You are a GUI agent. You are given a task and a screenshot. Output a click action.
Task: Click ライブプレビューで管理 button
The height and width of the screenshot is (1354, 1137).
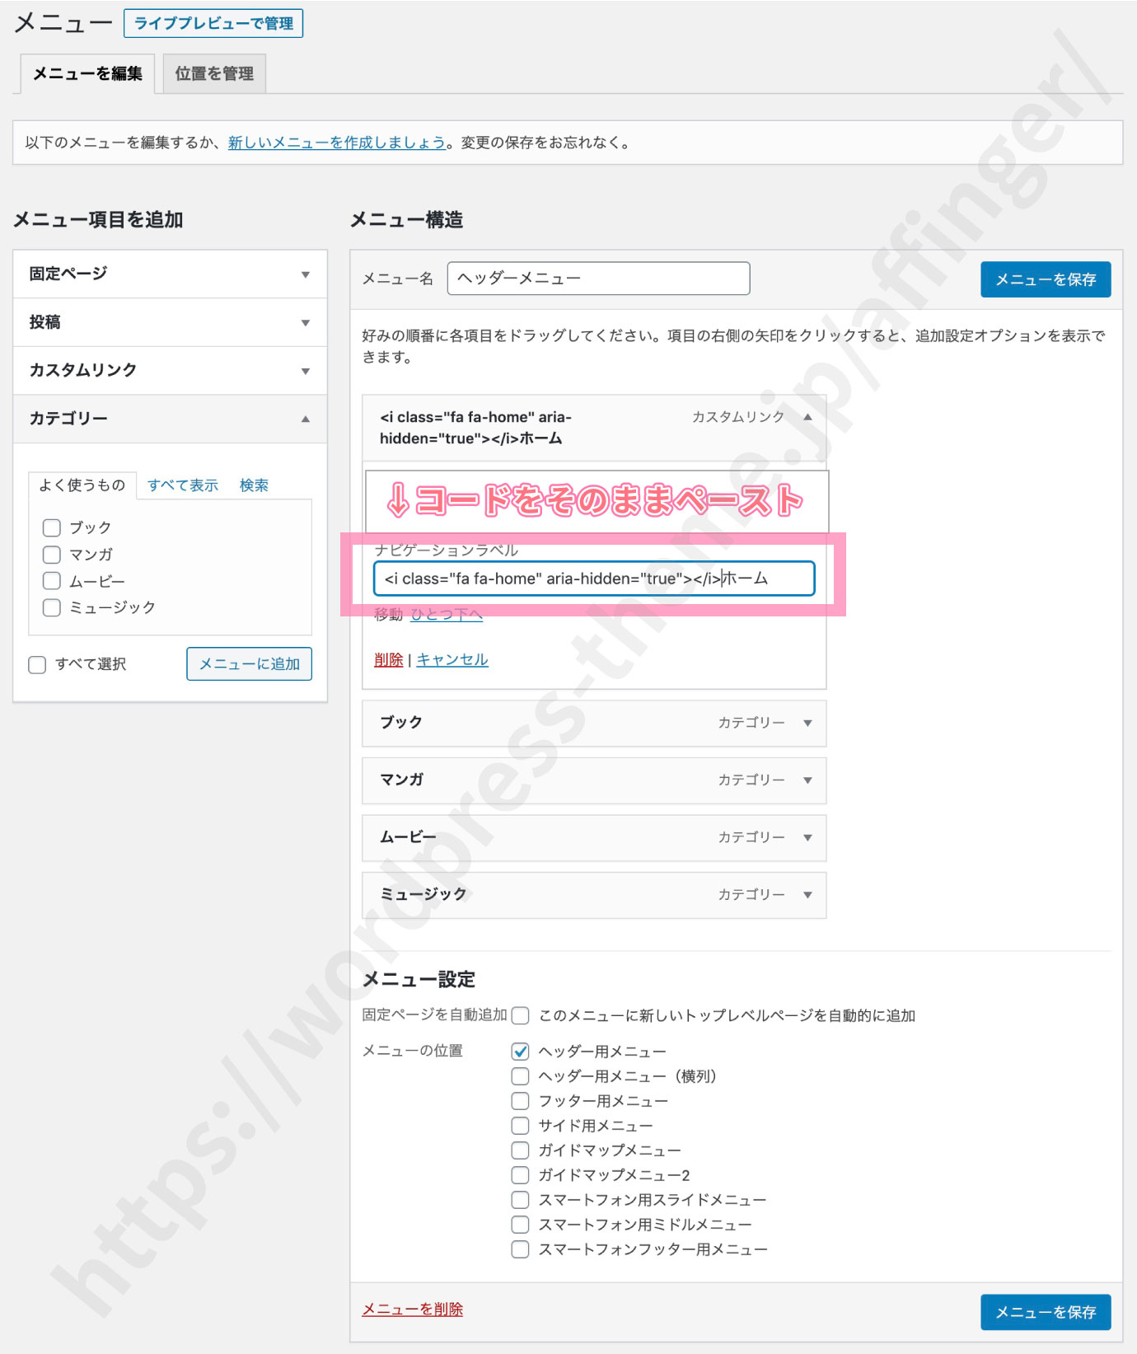(213, 23)
